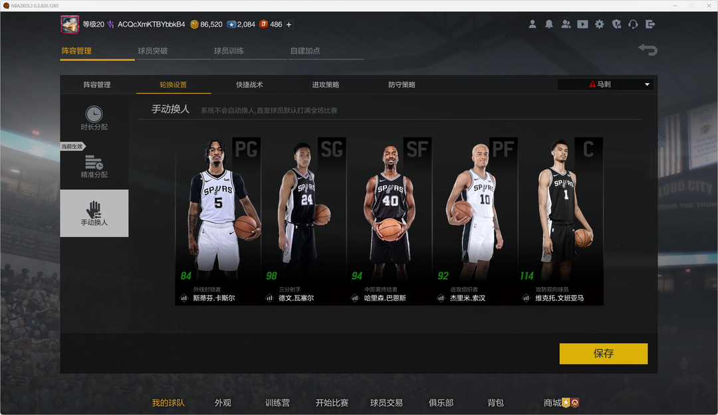
Task: Click the 98 overall rating
Action: tap(271, 276)
